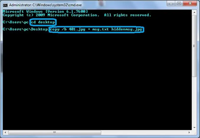
Task: Click vertical scrollbar track below the thumb
Action: coord(194,101)
